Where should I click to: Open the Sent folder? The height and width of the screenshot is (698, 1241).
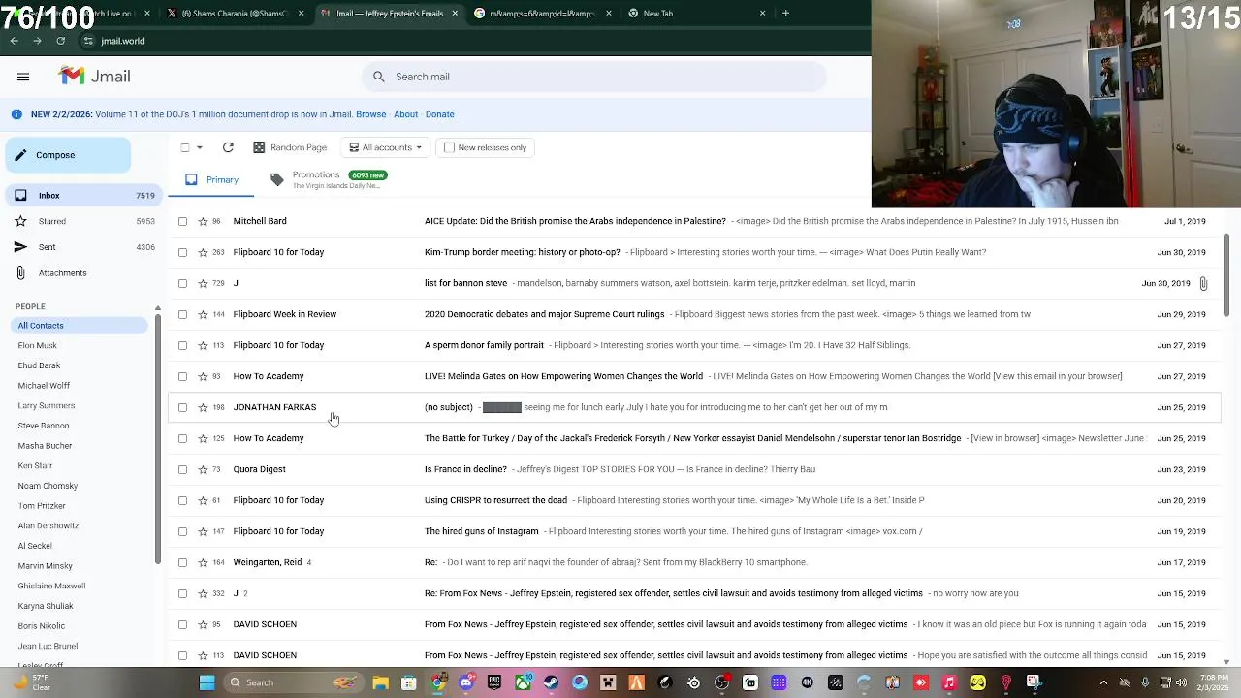click(x=83, y=247)
